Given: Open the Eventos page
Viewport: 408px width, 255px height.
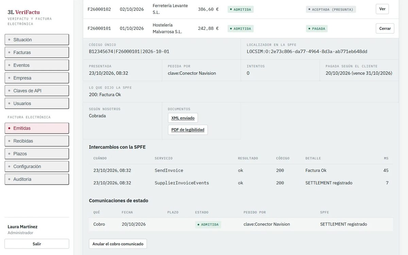Looking at the screenshot, I should click(37, 65).
